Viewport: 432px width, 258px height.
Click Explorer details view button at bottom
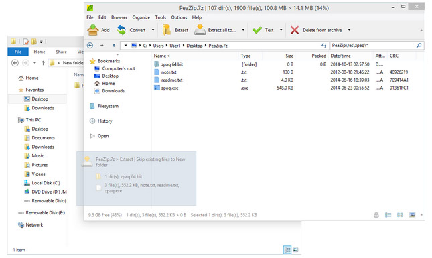(x=287, y=250)
